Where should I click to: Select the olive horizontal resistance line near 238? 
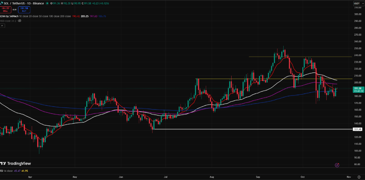[297, 57]
